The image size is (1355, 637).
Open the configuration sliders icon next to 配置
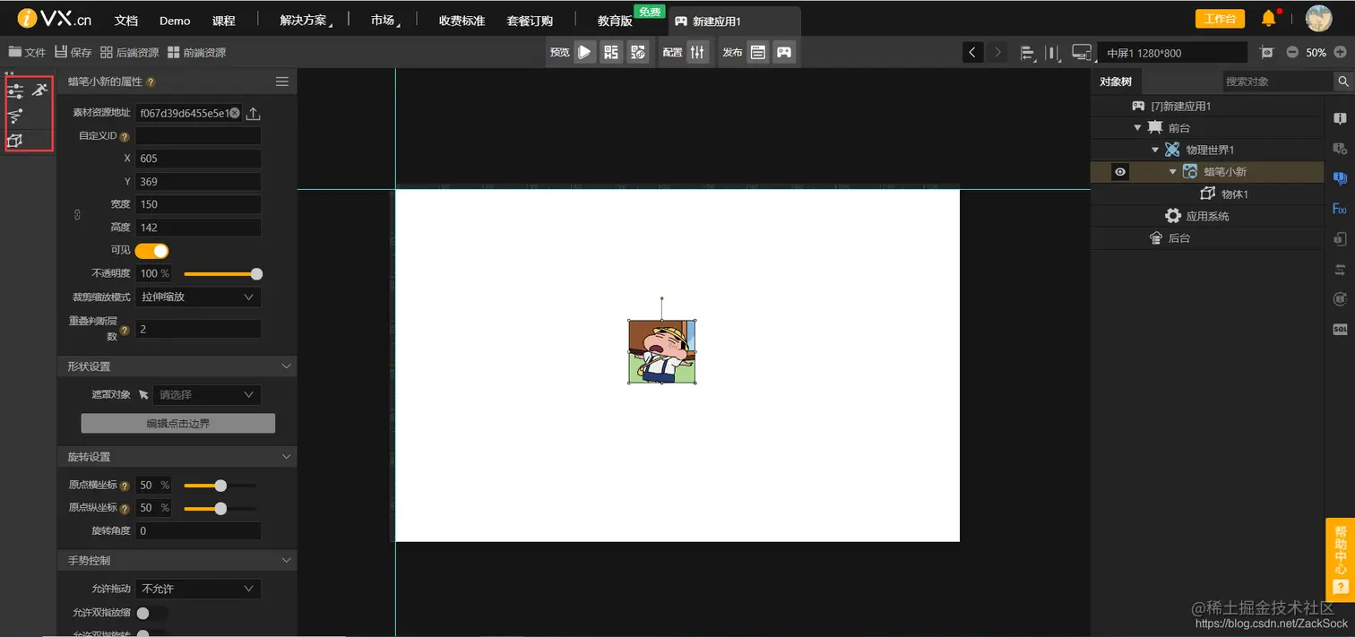point(699,52)
